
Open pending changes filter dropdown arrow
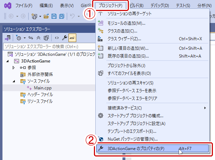coord(25,38)
